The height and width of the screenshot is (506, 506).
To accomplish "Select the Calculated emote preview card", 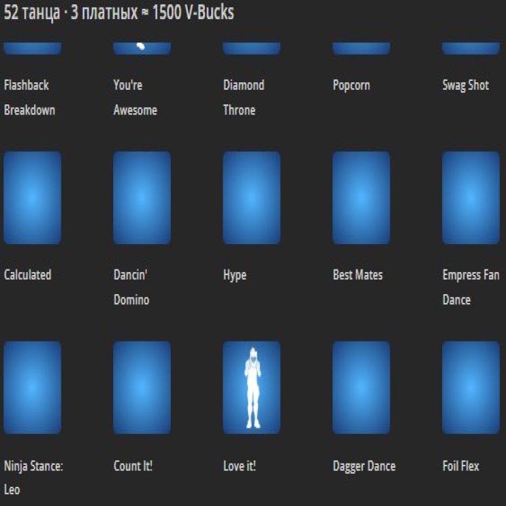I will [32, 197].
